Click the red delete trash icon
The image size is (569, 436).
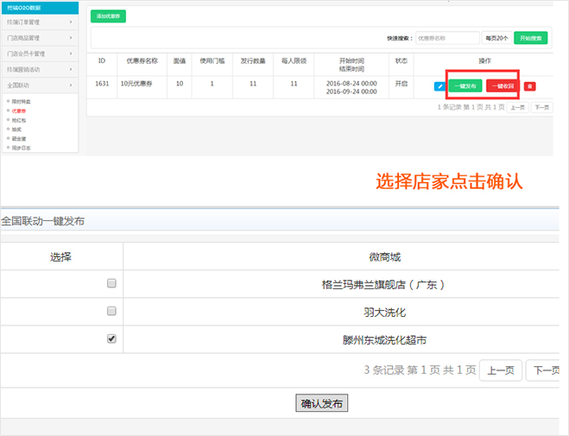point(529,86)
